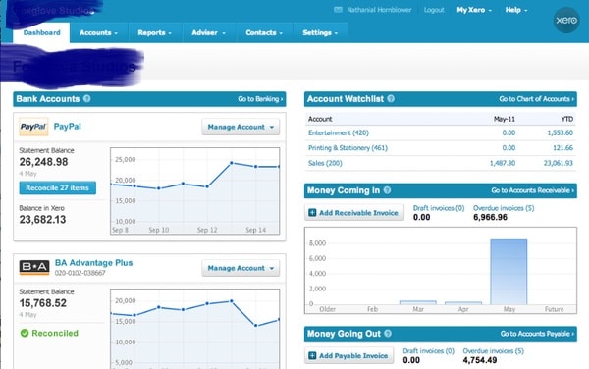Follow Go to Banking link
589x369 pixels.
[x=260, y=99]
